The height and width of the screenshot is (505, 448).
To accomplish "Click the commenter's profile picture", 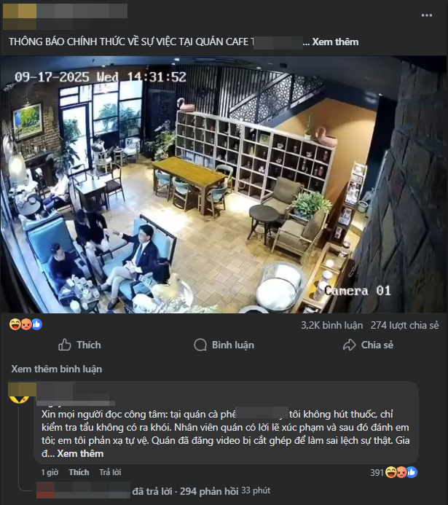I will coord(20,393).
